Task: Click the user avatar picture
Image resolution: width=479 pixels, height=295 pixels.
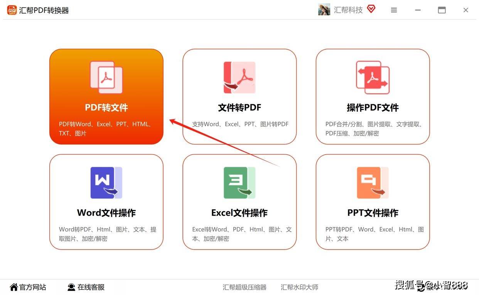Action: 324,10
